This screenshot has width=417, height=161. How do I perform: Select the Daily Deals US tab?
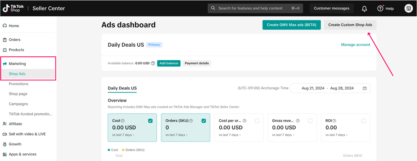122,88
